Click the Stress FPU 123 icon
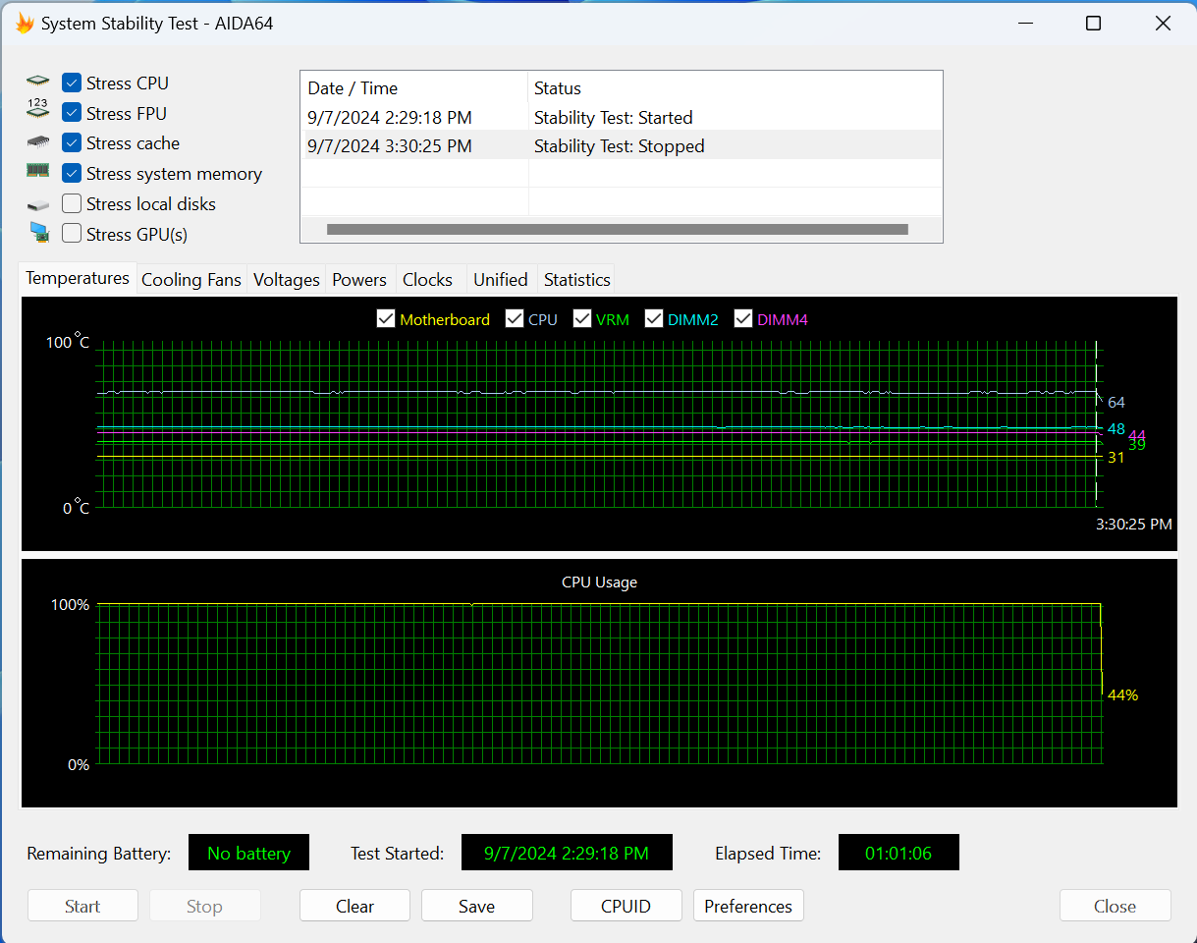Image resolution: width=1197 pixels, height=943 pixels. 37,108
